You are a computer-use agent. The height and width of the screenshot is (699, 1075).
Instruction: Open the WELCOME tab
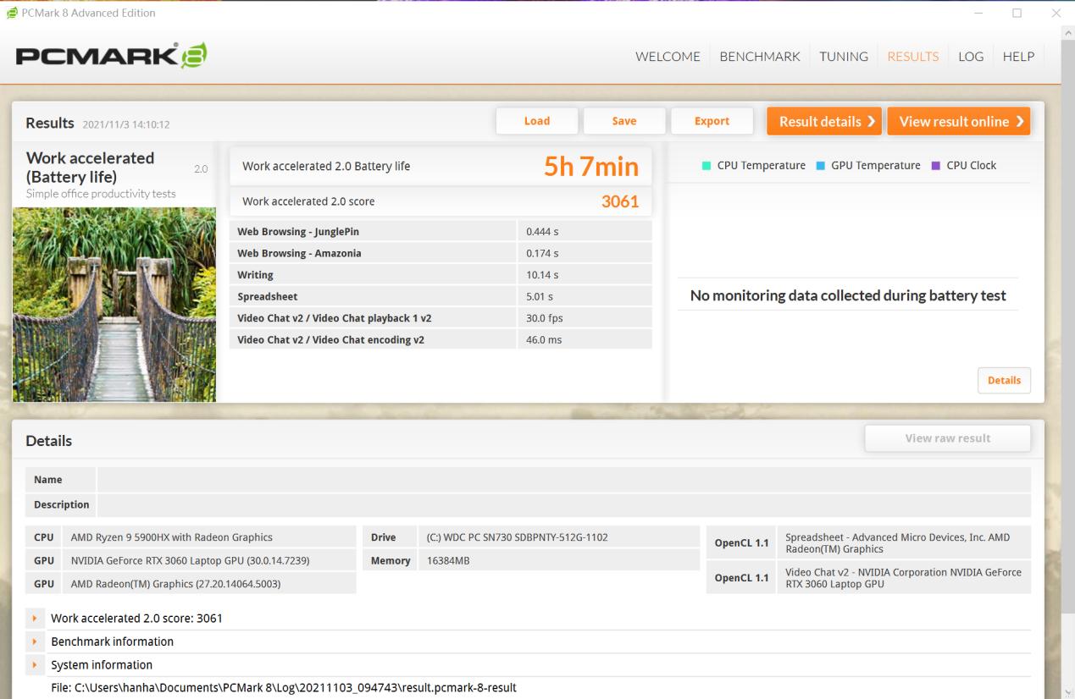click(668, 57)
